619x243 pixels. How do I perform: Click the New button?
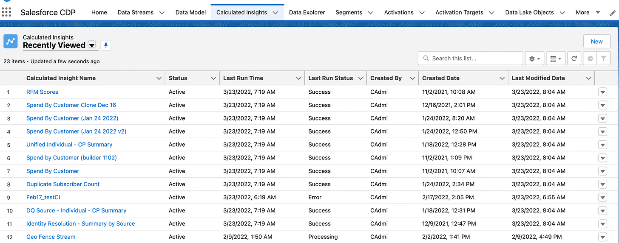(x=596, y=42)
